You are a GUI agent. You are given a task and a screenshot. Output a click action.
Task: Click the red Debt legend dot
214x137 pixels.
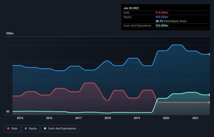[x=8, y=128]
